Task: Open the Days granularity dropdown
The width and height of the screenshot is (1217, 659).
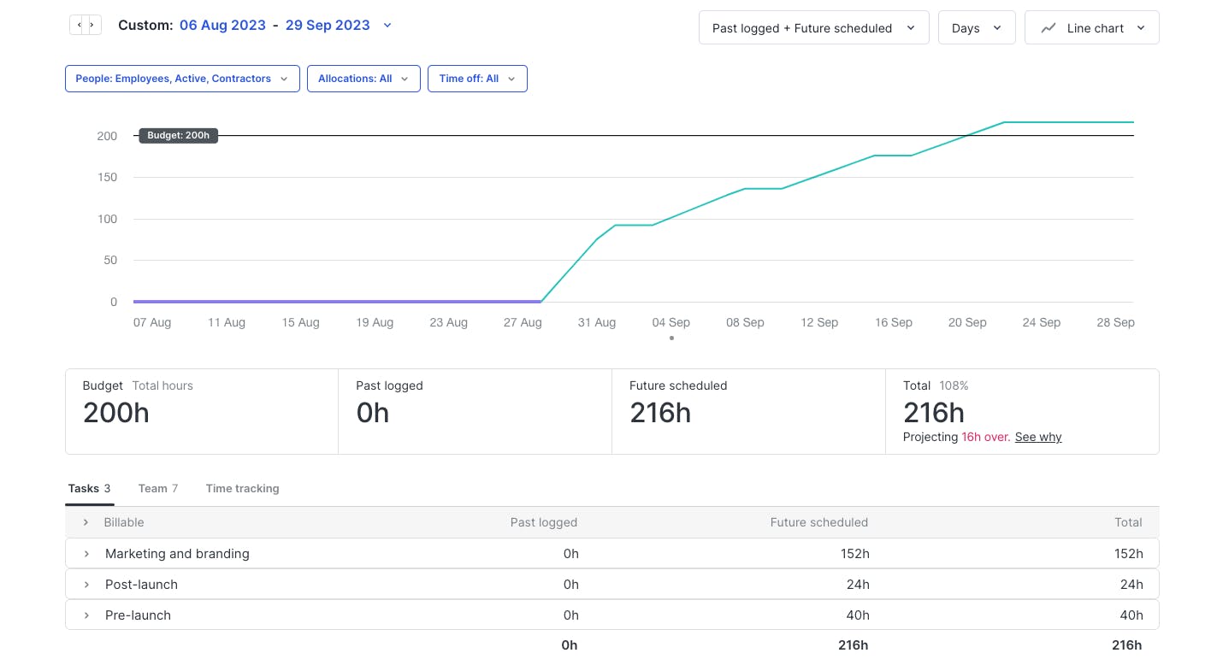Action: [976, 28]
